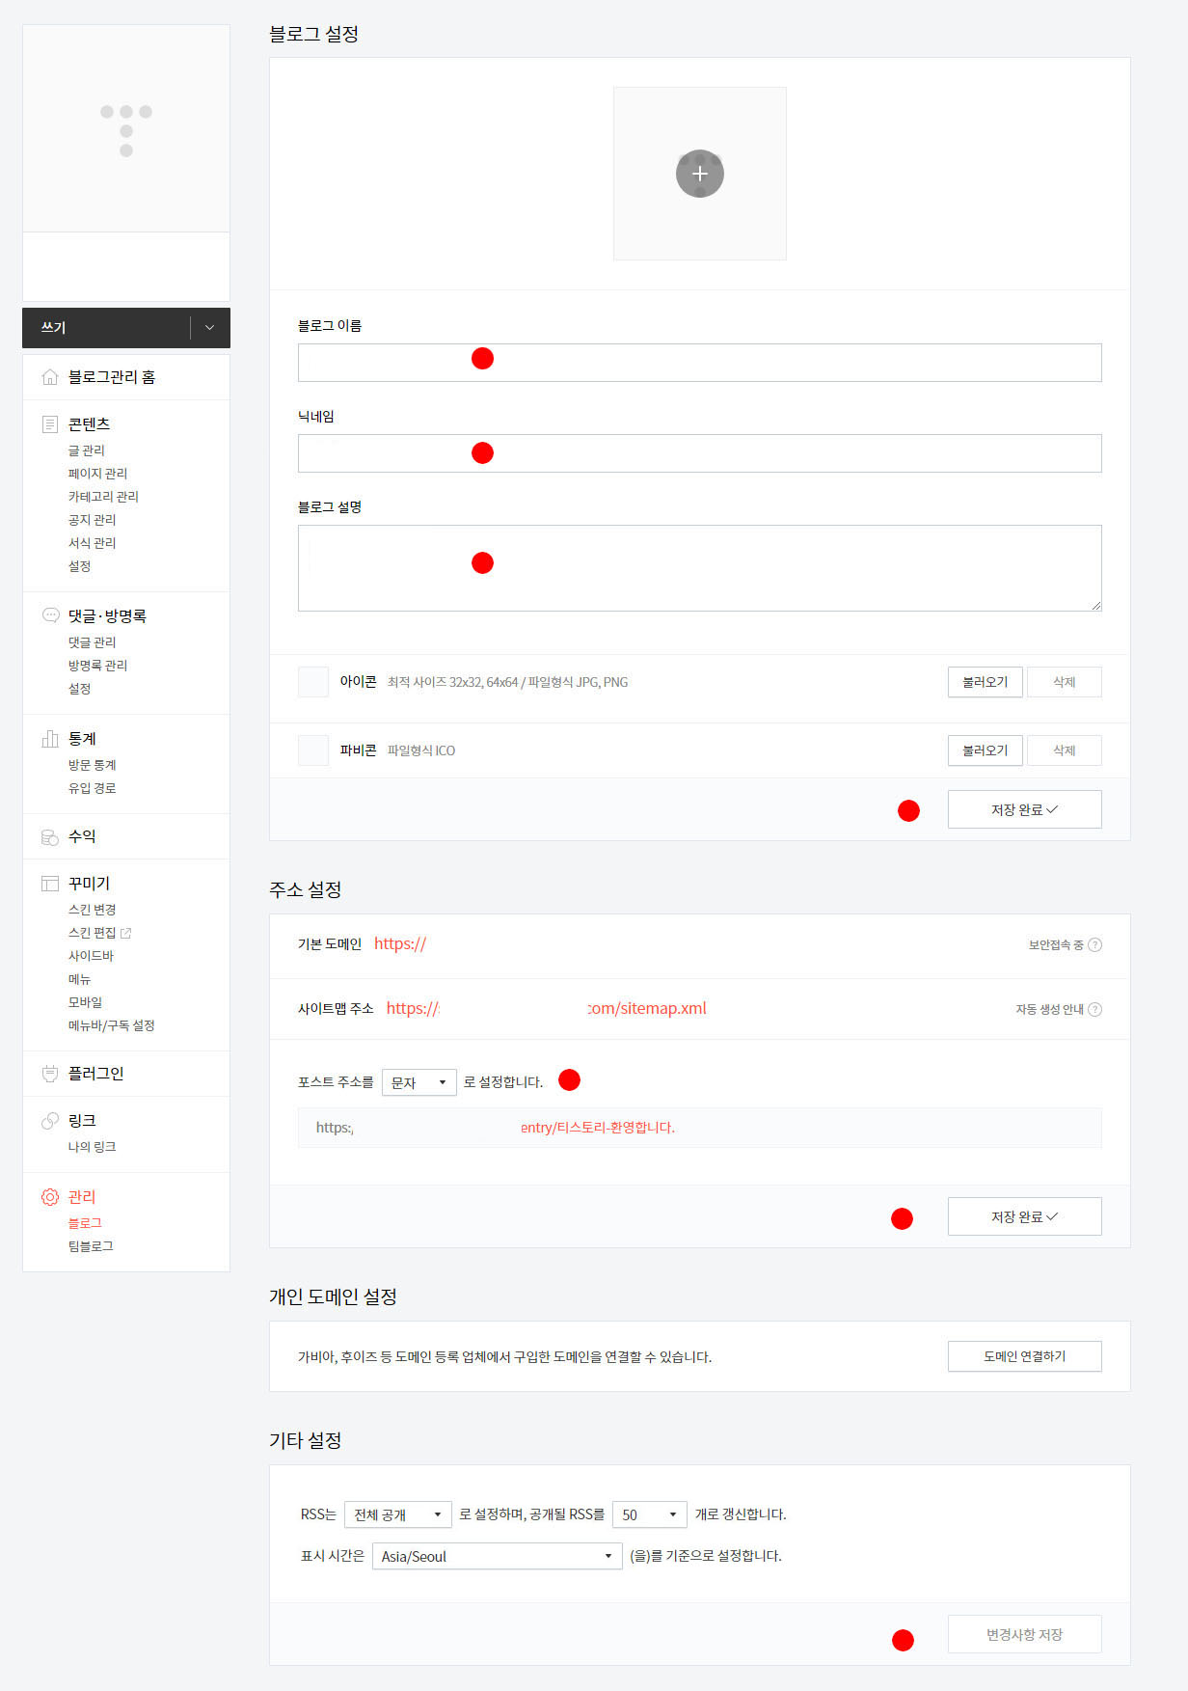Click 삭제 button for 파비콘

(1064, 750)
